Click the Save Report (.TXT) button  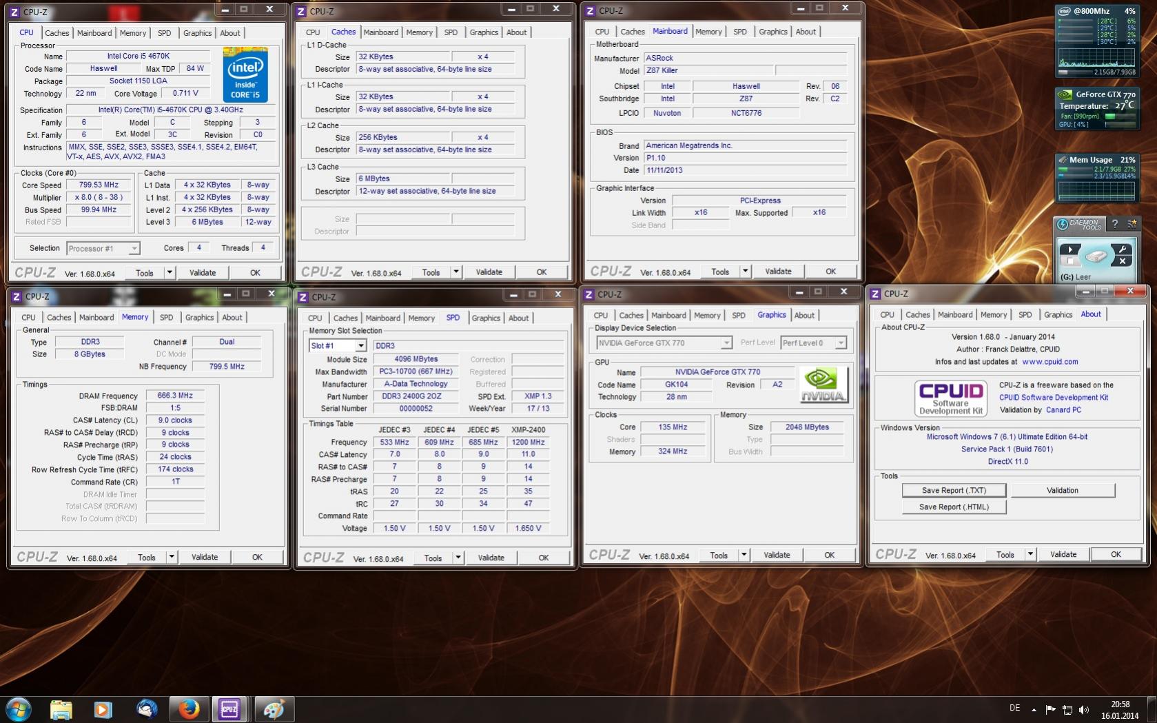pyautogui.click(x=954, y=491)
